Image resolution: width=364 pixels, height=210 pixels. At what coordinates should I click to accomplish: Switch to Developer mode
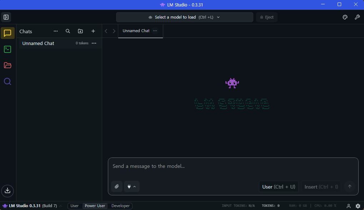point(120,206)
